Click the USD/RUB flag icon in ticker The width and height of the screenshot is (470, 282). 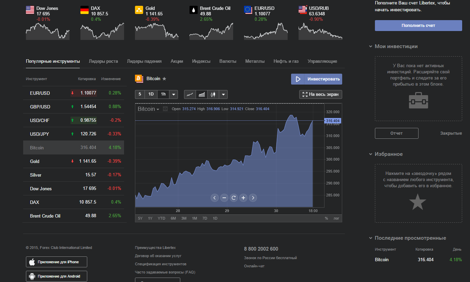303,10
